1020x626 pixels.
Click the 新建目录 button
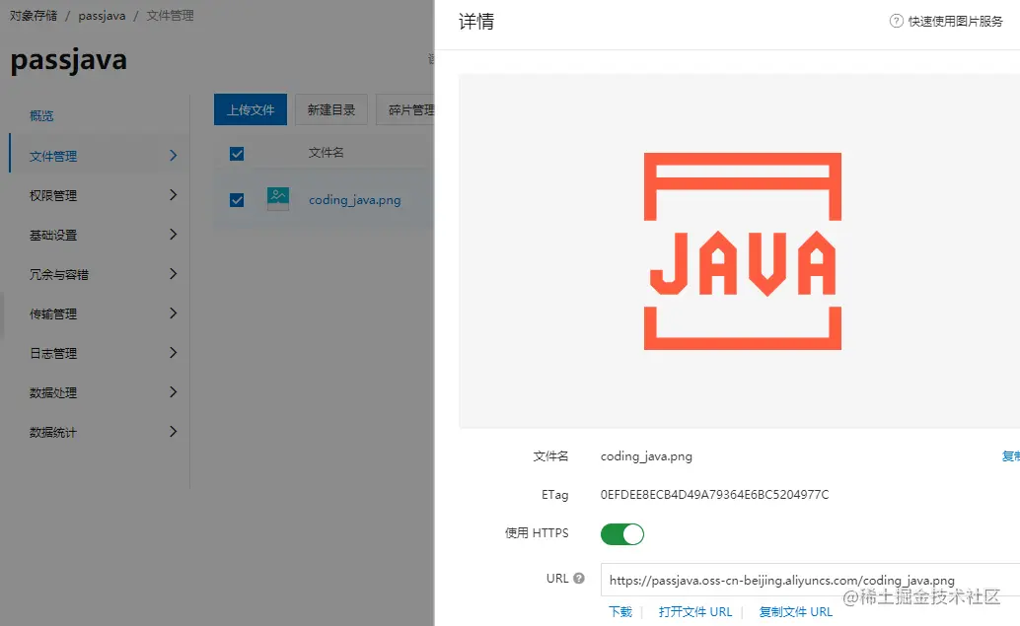[x=331, y=109]
